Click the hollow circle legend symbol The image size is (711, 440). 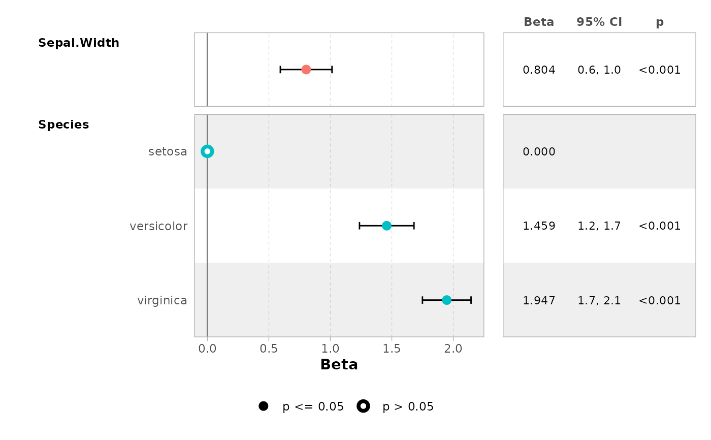point(363,406)
